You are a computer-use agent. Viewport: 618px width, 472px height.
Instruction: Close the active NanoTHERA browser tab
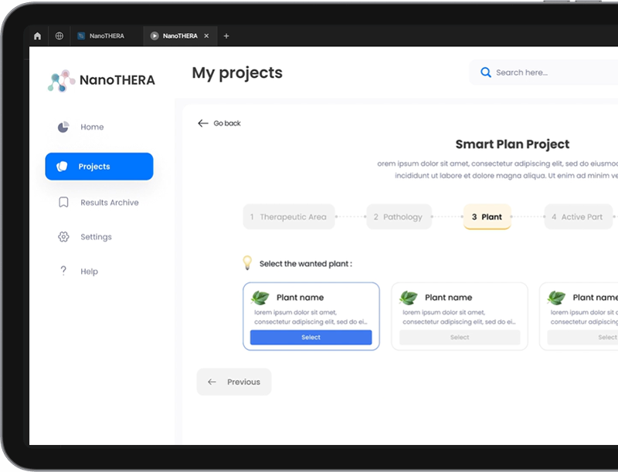tap(206, 36)
